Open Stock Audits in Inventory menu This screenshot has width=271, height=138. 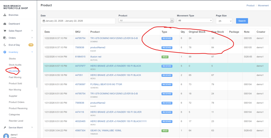(x=15, y=65)
